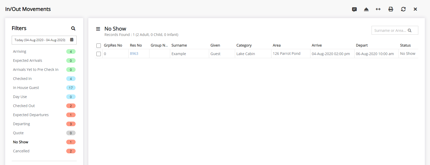
Task: Sort by the Given column
Action: click(215, 45)
